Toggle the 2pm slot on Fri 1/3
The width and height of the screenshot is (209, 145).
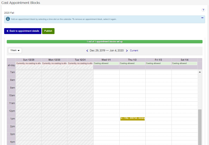coord(158,126)
